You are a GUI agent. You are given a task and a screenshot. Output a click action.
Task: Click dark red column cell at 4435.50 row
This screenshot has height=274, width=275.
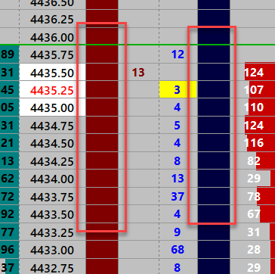tap(102, 72)
